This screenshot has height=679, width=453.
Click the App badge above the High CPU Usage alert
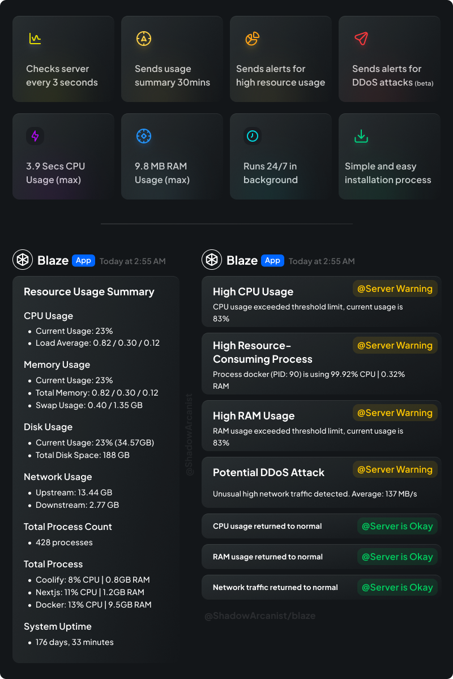(272, 260)
